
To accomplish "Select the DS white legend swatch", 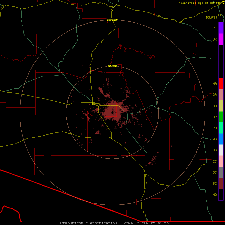I will coord(221,150).
